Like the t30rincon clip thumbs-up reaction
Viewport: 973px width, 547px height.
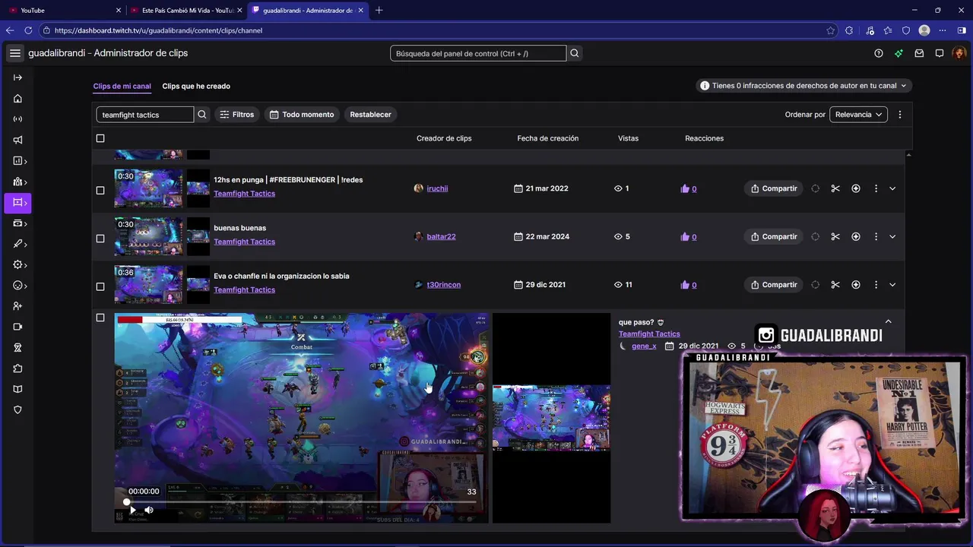[685, 285]
